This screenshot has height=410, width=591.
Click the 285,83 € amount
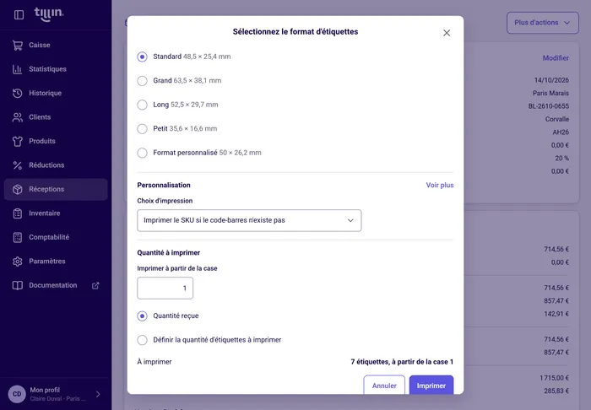556,391
